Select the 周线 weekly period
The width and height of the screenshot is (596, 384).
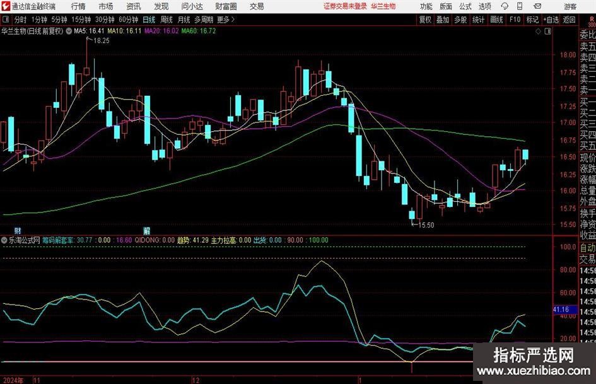(167, 20)
